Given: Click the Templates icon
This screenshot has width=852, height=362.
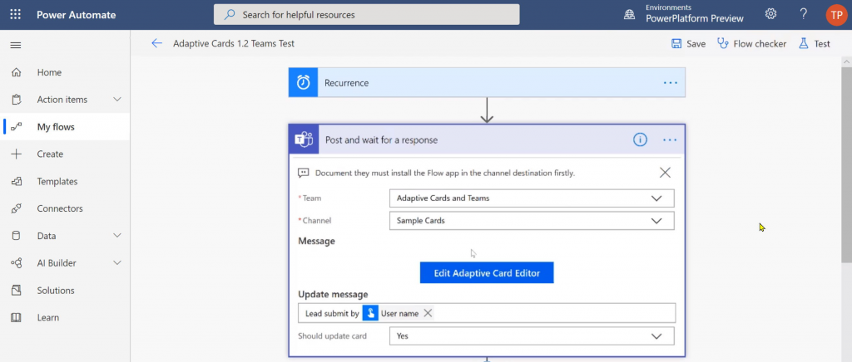Looking at the screenshot, I should coord(17,182).
